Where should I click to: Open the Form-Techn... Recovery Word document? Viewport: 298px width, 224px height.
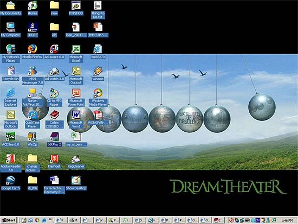pyautogui.click(x=54, y=184)
